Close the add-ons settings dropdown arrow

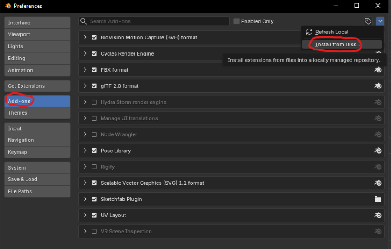[380, 21]
